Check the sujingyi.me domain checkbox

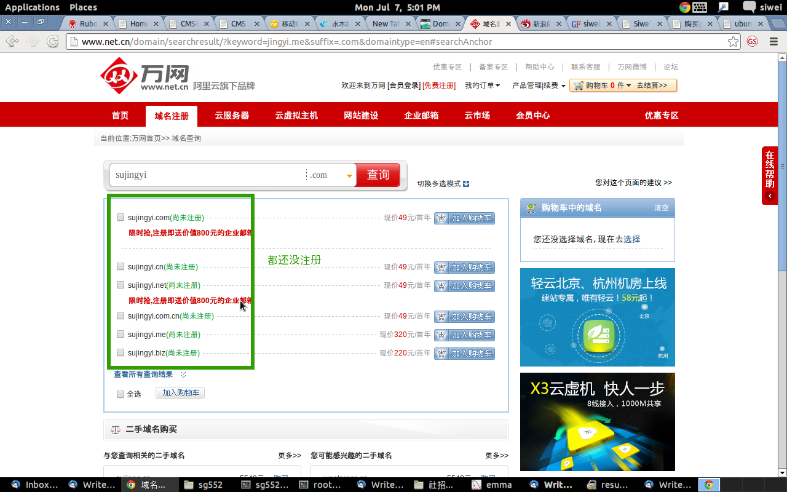click(120, 334)
